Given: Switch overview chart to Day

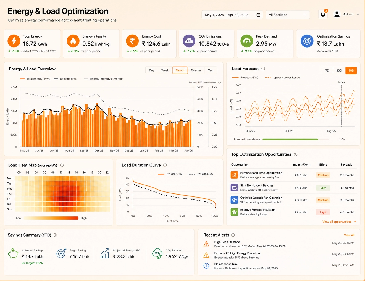Looking at the screenshot, I should point(152,70).
